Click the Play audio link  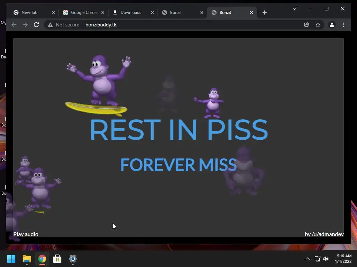click(x=26, y=234)
